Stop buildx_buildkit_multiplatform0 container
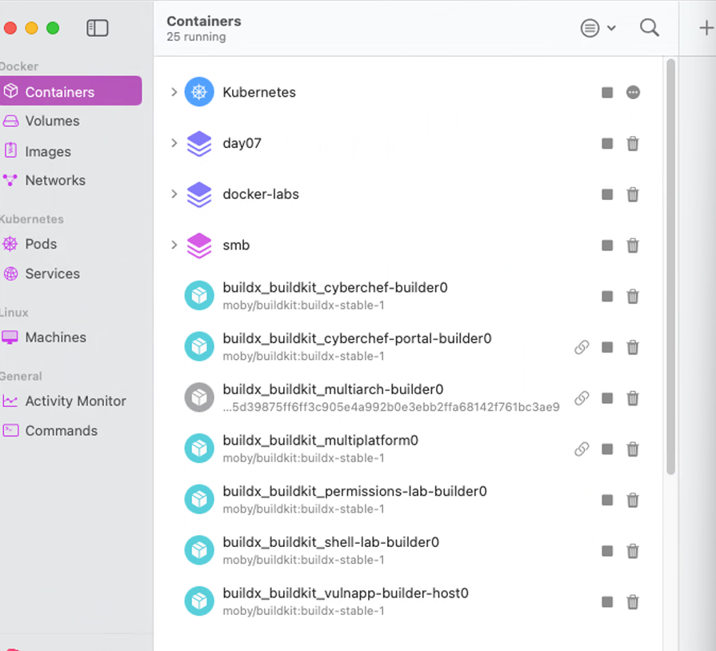The width and height of the screenshot is (716, 651). pos(607,449)
